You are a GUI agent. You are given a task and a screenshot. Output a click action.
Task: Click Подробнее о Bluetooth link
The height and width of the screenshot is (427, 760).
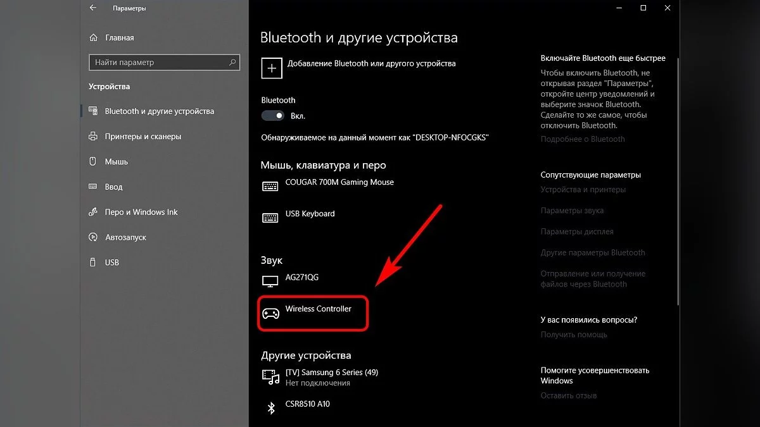click(x=582, y=139)
